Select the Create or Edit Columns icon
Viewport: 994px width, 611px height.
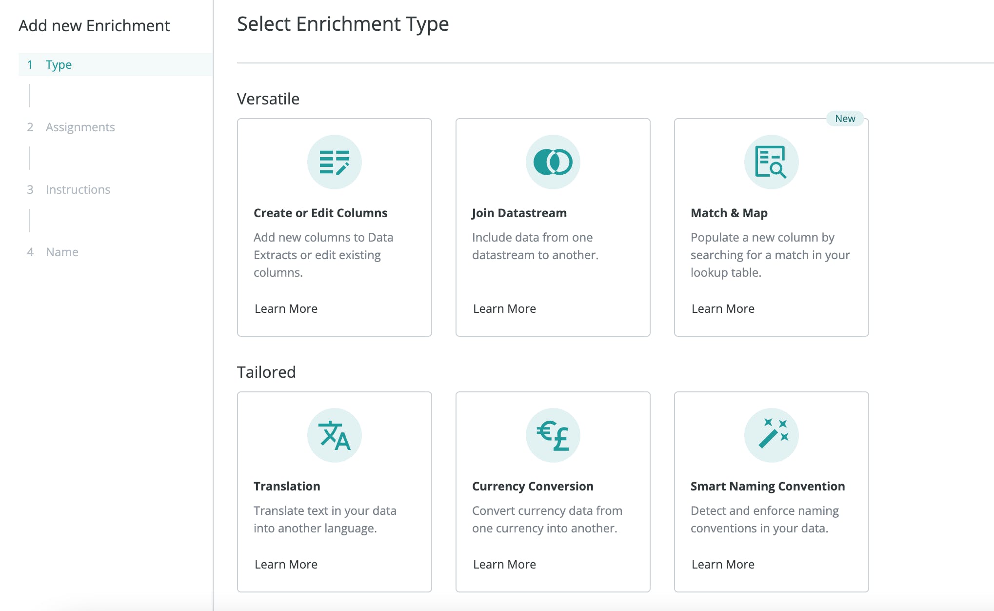(334, 162)
